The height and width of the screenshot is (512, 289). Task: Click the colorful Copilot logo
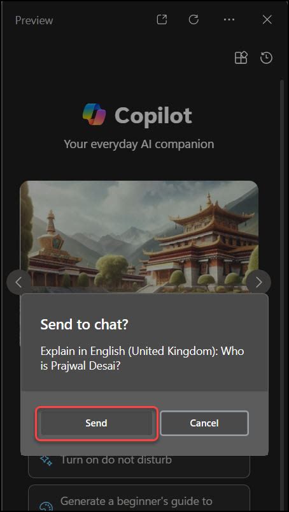point(94,114)
